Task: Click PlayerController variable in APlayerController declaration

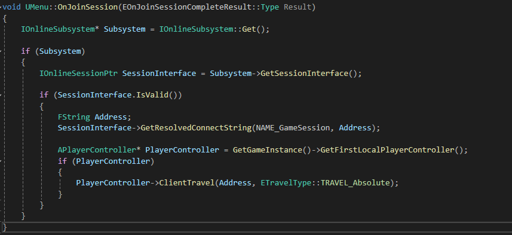Action: coord(182,150)
